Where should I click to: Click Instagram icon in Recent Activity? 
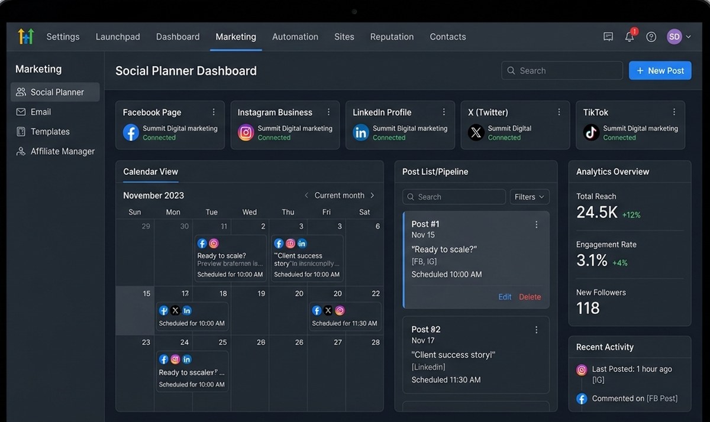coord(582,369)
